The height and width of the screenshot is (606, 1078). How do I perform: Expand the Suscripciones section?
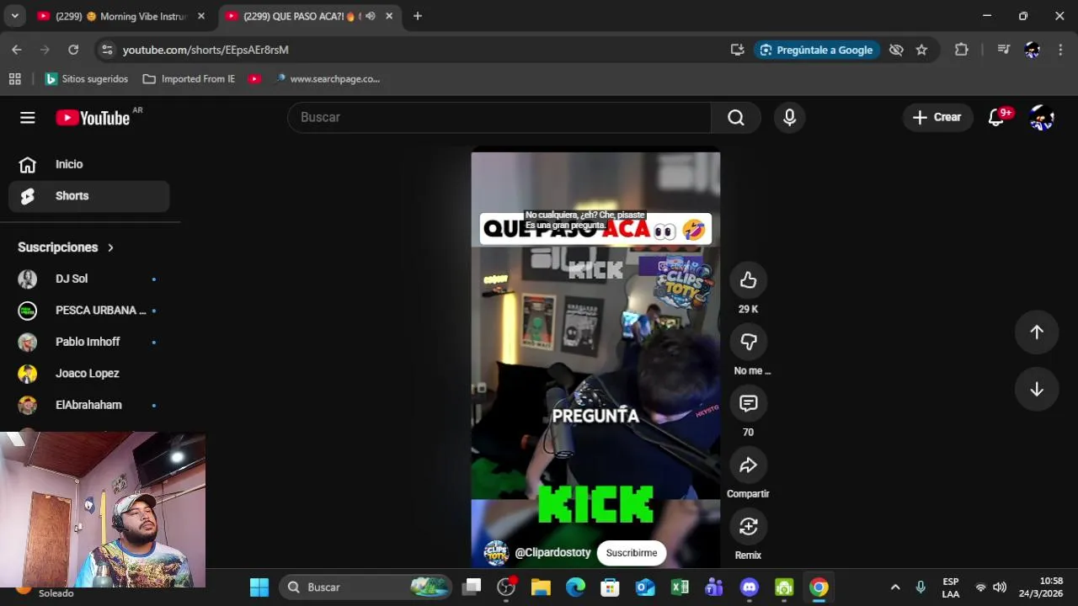coord(66,247)
